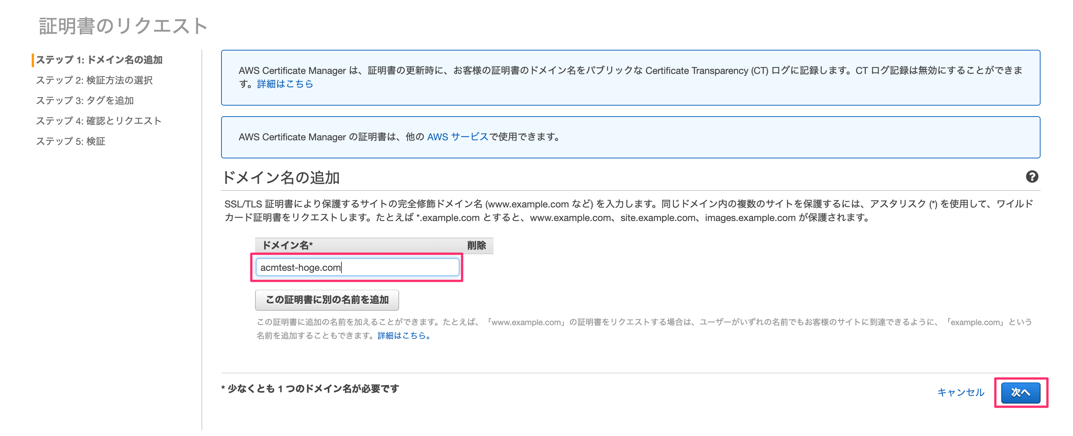Image resolution: width=1073 pixels, height=436 pixels.
Task: Click the help question mark icon
Action: [1031, 177]
